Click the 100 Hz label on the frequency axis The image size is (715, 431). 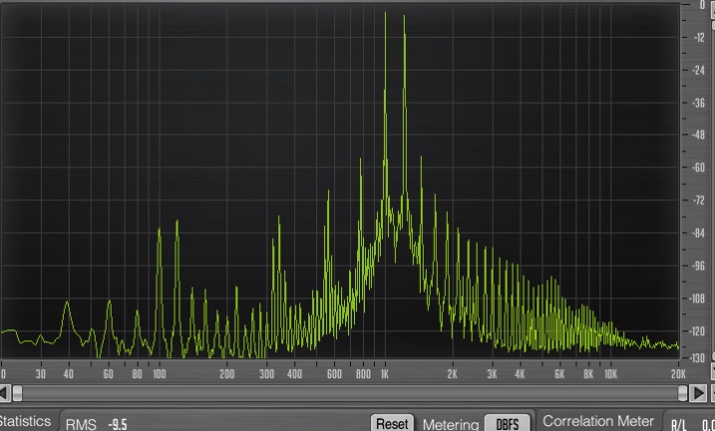click(x=160, y=374)
